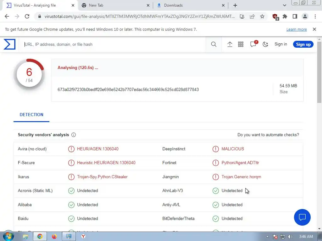Open the upload file icon
The image size is (322, 241).
[x=230, y=44]
